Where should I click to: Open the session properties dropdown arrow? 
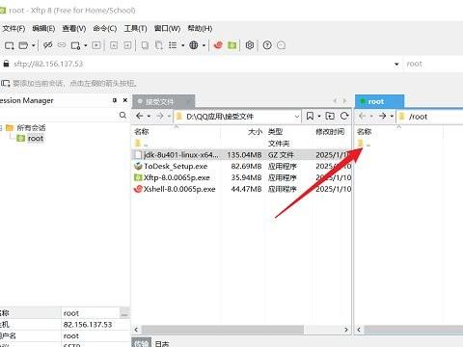coord(86,45)
